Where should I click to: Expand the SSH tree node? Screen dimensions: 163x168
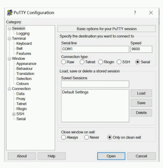coord(14,114)
